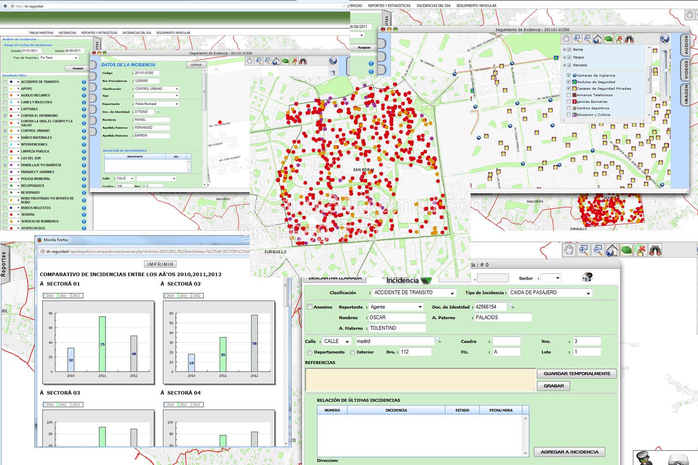Click zoom-out tool in right Seguimiento window
698x465 pixels.
point(587,39)
